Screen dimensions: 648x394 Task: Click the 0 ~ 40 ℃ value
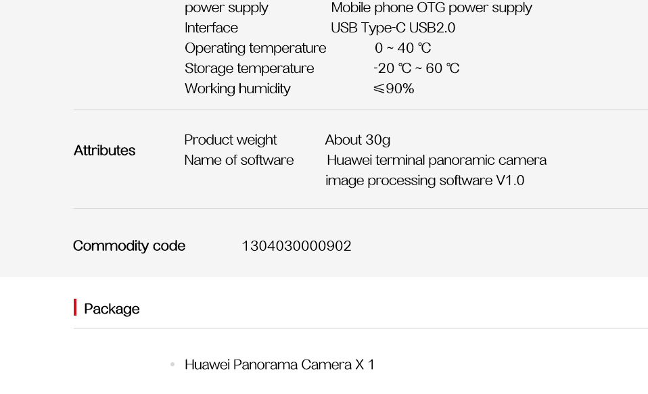(x=403, y=48)
